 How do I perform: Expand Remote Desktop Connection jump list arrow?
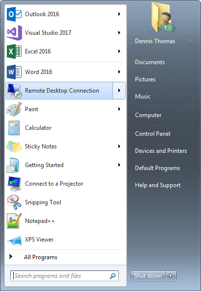(119, 91)
